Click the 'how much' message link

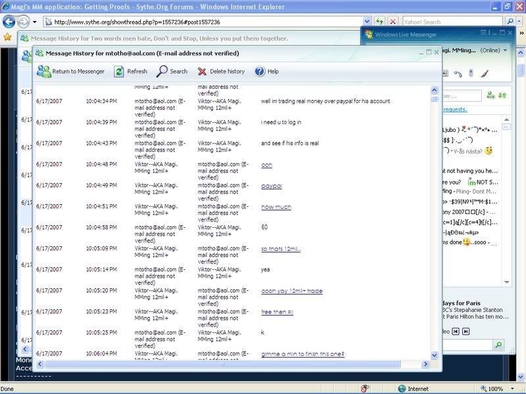point(276,207)
